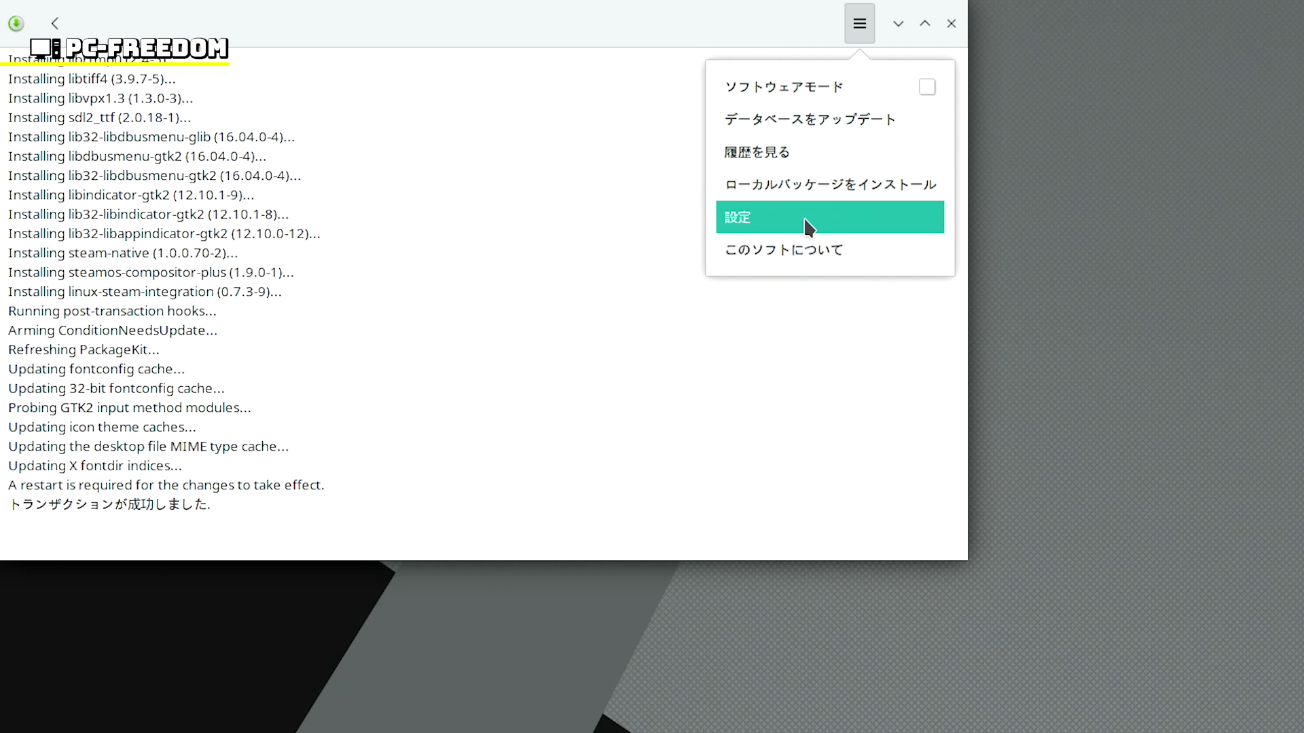This screenshot has height=733, width=1304.
Task: Open 履歴を見る from menu
Action: tap(757, 152)
